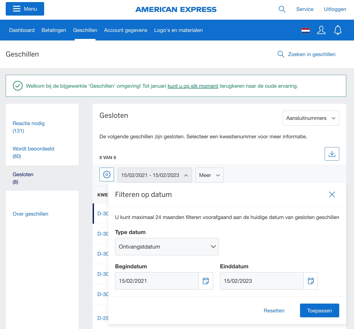The width and height of the screenshot is (354, 329).
Task: Reset the filter using Resetten
Action: 274,310
